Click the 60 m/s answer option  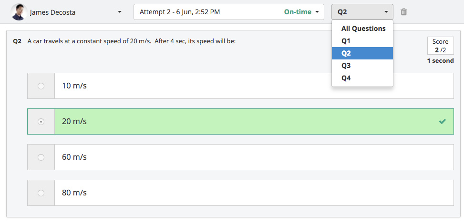[x=240, y=157]
